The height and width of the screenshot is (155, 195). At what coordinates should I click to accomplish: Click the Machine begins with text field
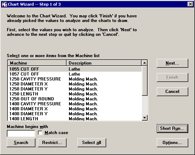point(21,133)
